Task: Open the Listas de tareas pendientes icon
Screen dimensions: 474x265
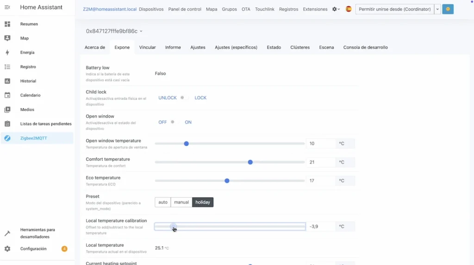Action: coord(7,123)
